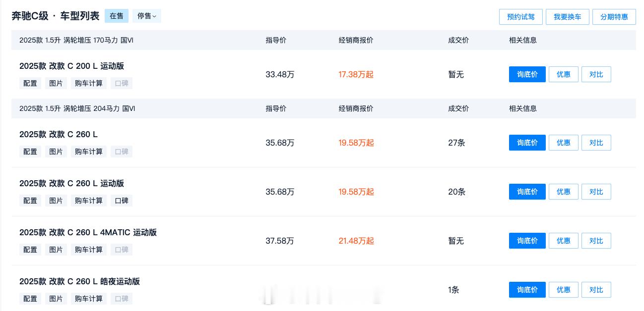This screenshot has width=644, height=311.
Task: Click 询底价 for C 200 L 运动版
Action: click(x=527, y=74)
